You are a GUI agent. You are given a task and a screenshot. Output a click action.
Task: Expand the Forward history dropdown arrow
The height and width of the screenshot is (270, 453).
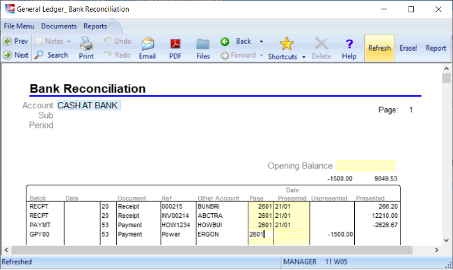[261, 55]
